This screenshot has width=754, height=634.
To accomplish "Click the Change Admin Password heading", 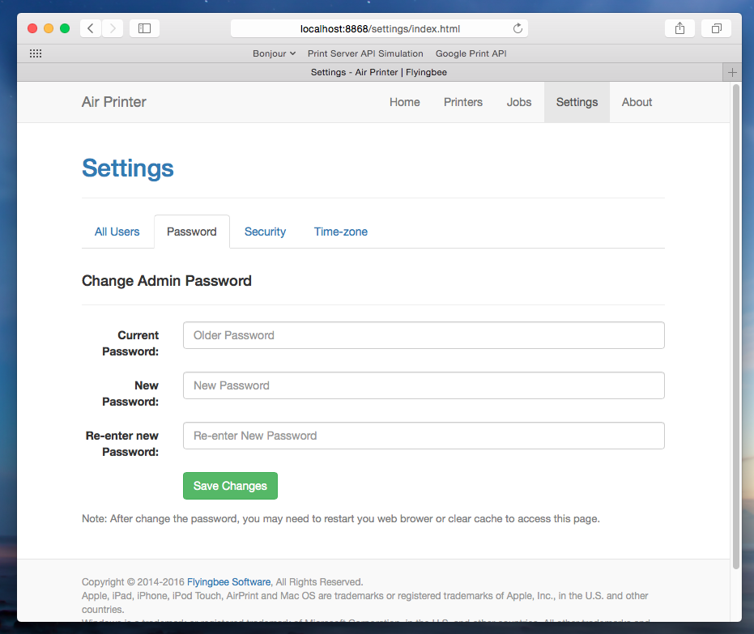I will (166, 281).
